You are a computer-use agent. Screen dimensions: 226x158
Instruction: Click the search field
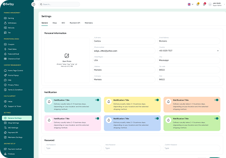[x=59, y=4]
